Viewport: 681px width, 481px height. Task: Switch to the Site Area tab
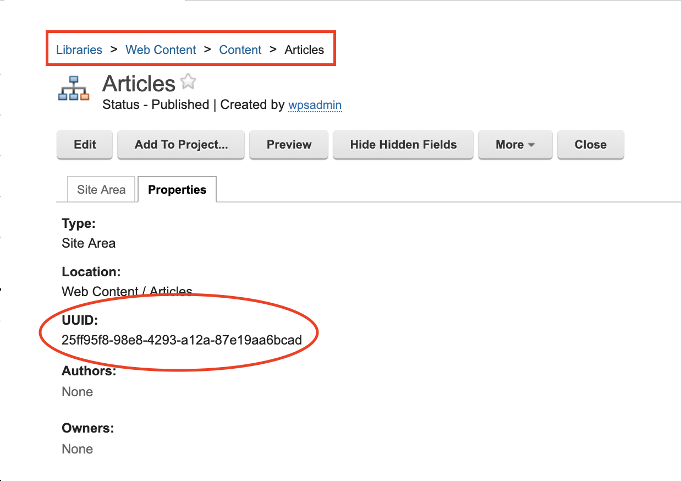coord(101,190)
